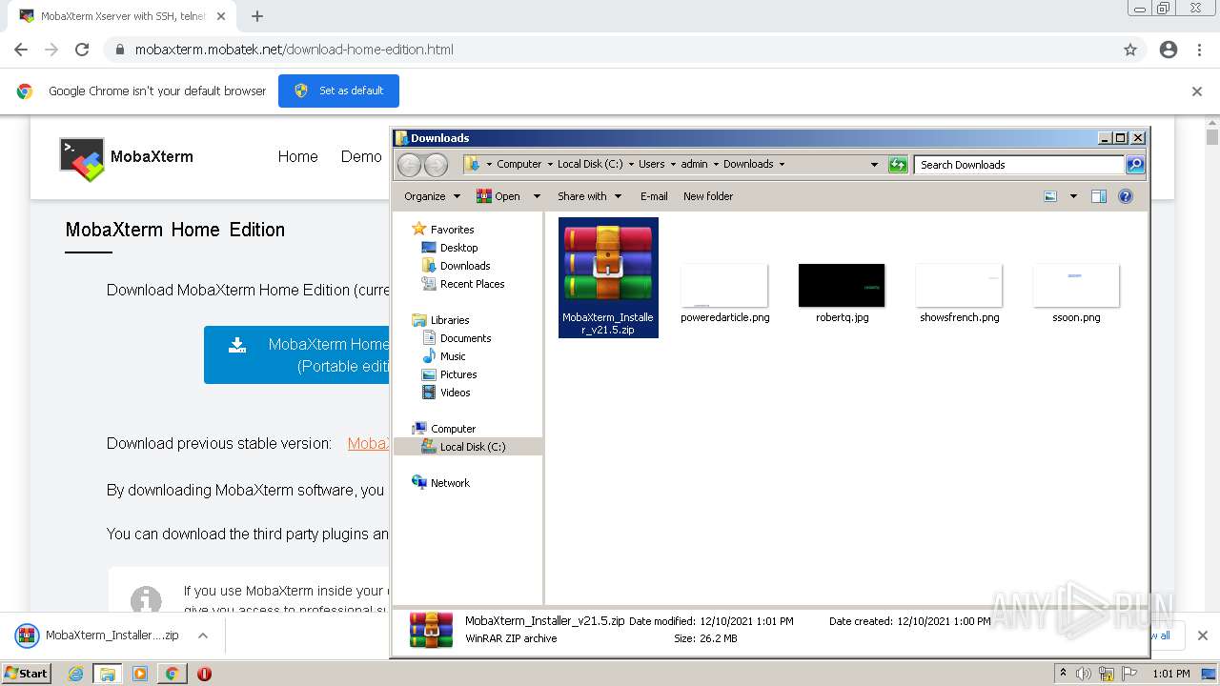Click Computer in the address breadcrumb
Viewport: 1220px width, 686px height.
pyautogui.click(x=518, y=164)
